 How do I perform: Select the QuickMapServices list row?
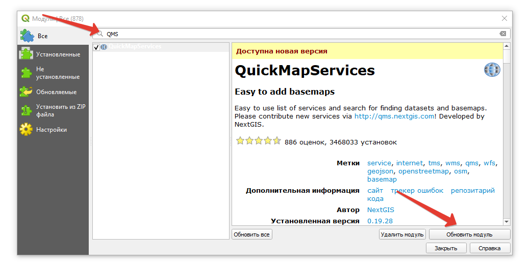[x=161, y=47]
